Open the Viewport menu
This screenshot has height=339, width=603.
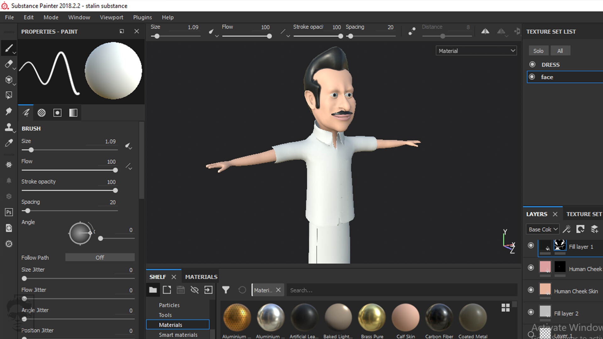coord(111,17)
